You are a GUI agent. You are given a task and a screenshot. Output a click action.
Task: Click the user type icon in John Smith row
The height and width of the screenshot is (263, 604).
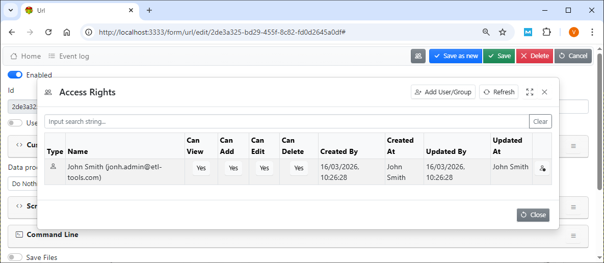[x=54, y=166]
